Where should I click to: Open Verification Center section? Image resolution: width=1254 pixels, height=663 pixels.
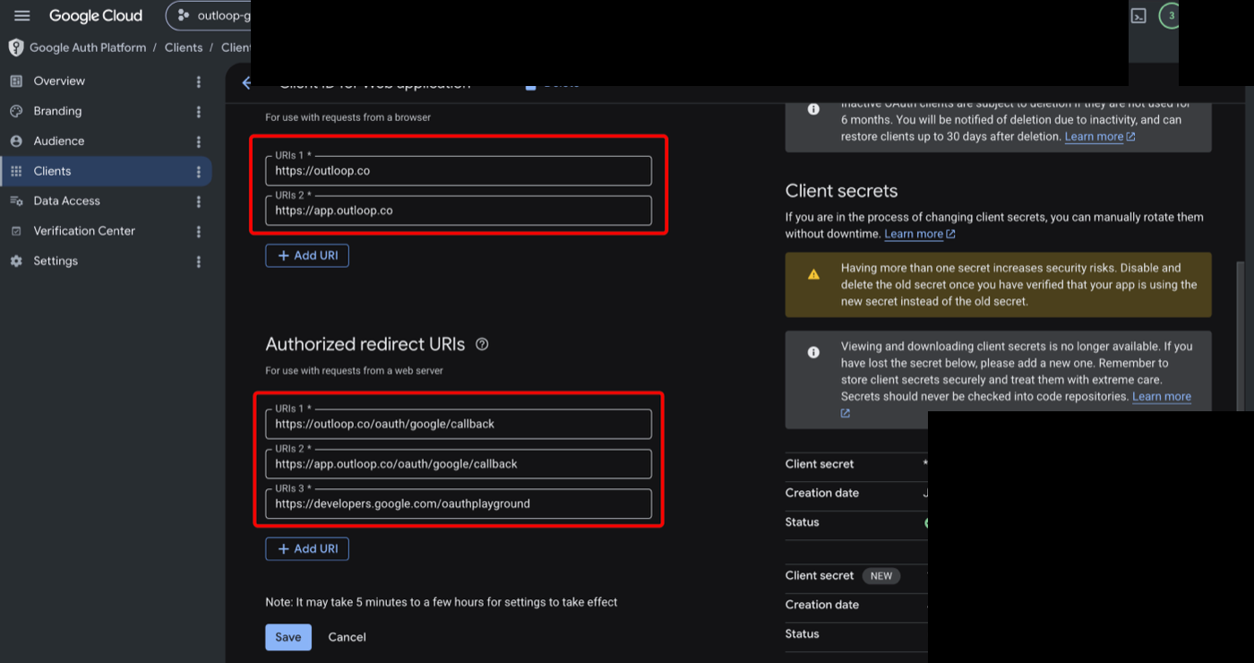[84, 231]
